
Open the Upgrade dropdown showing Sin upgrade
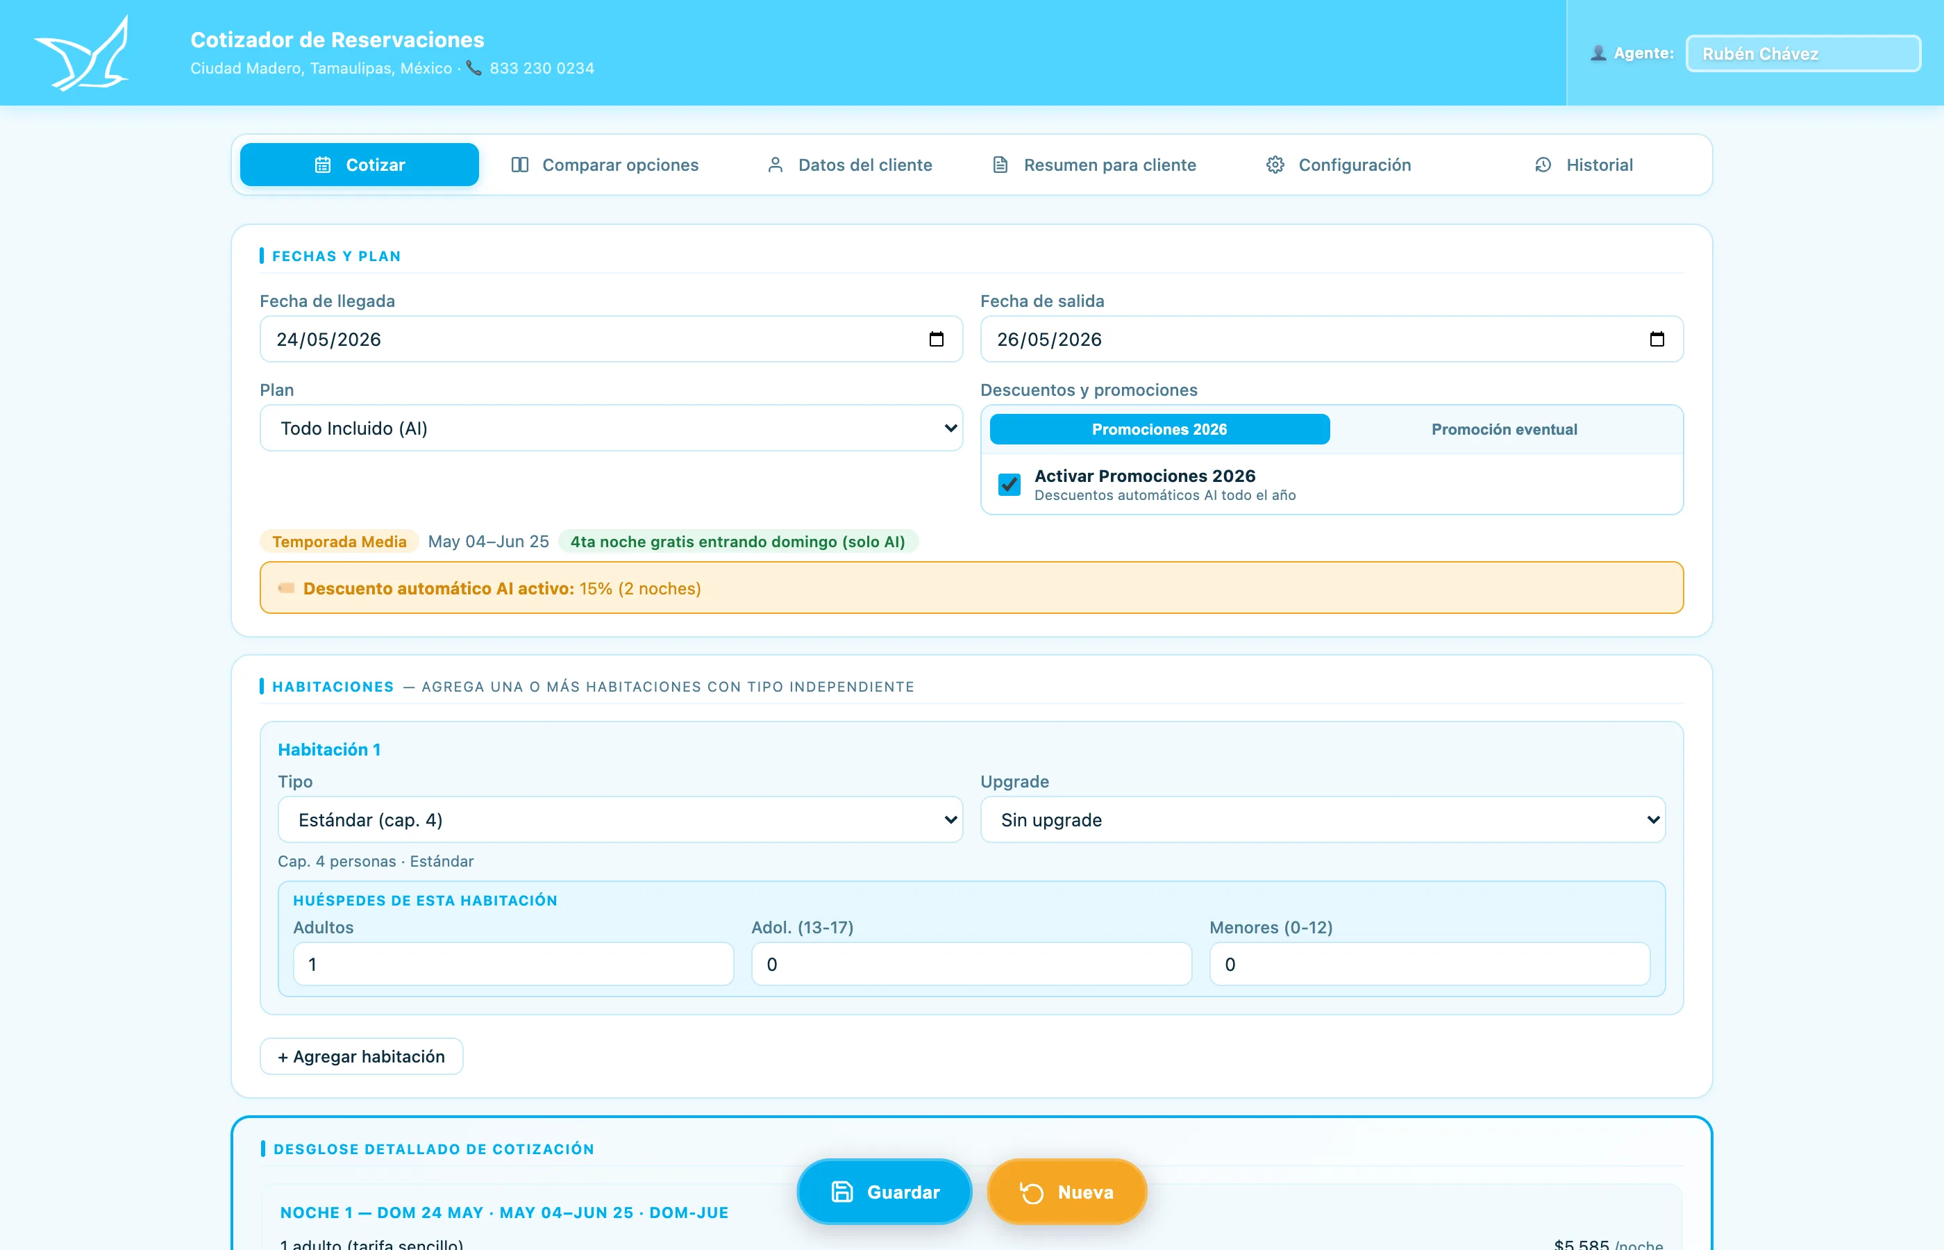tap(1323, 820)
